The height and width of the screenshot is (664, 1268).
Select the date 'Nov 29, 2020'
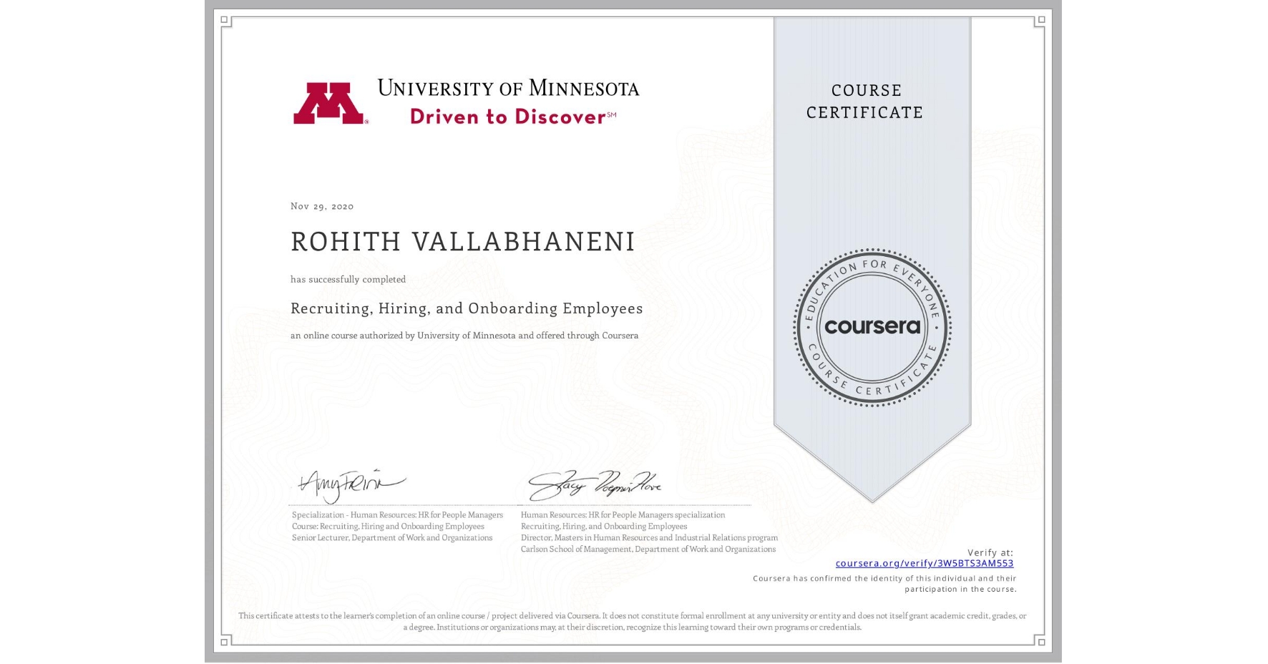pos(321,206)
